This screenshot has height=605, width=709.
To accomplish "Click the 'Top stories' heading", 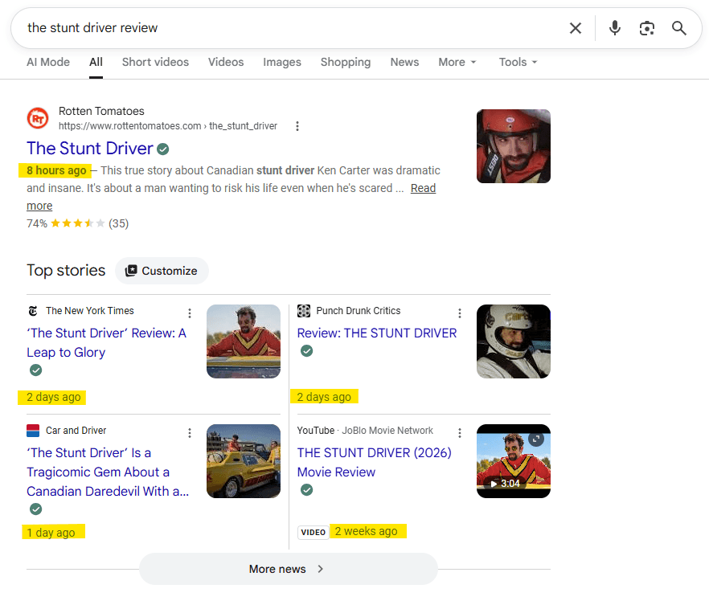I will coord(66,270).
